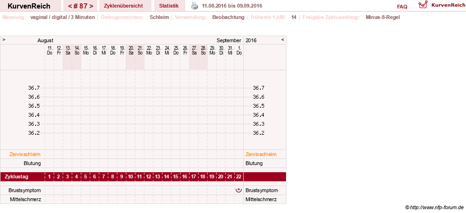Screen dimensions: 466x213
Task: Click the date range '11.08.2016 bis 09.09.2016'
Action: (x=232, y=6)
